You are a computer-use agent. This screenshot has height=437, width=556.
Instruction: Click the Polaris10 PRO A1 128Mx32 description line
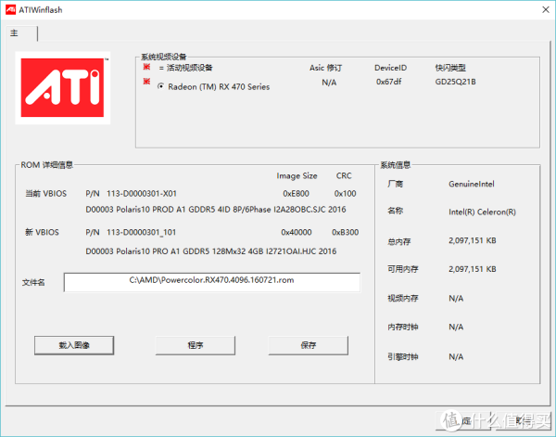[x=211, y=251]
